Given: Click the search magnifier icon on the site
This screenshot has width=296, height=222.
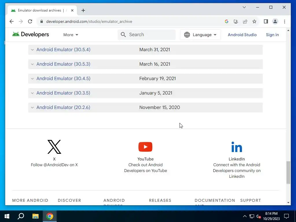Looking at the screenshot, I should coord(123,35).
